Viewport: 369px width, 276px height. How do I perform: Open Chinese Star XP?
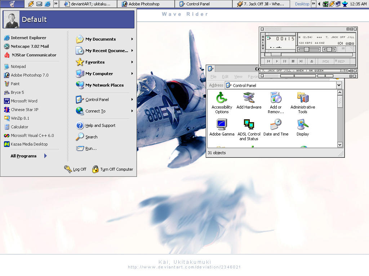pyautogui.click(x=21, y=110)
